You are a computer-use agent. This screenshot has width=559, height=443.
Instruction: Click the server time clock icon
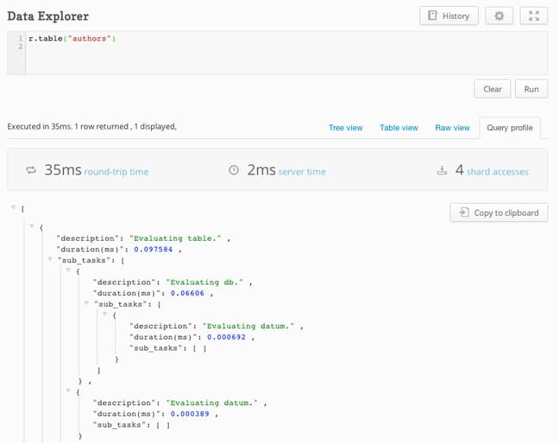pos(234,170)
